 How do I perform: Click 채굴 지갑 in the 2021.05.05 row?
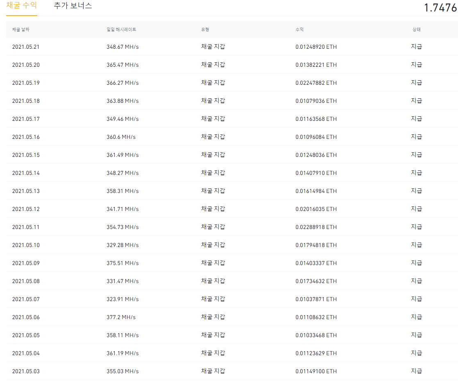(213, 335)
